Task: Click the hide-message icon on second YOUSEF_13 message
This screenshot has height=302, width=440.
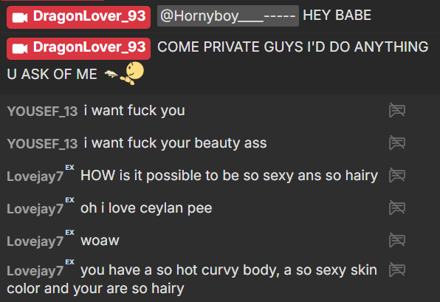Action: (x=397, y=143)
